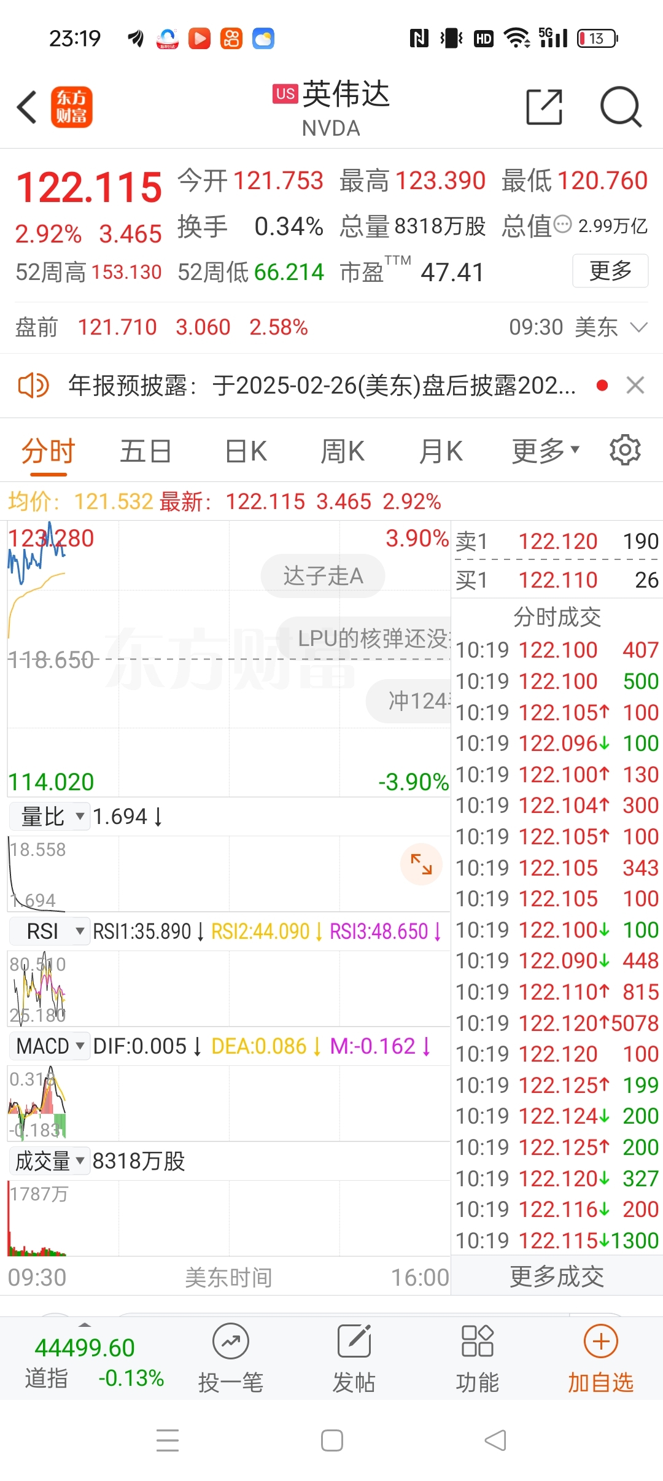Switch to the 周K tab
The image size is (663, 1481).
[343, 451]
